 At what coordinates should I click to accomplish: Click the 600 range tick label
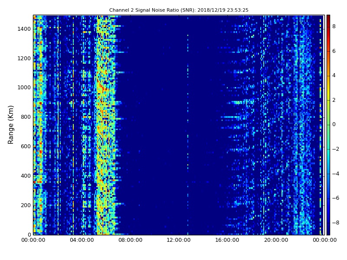coord(26,146)
